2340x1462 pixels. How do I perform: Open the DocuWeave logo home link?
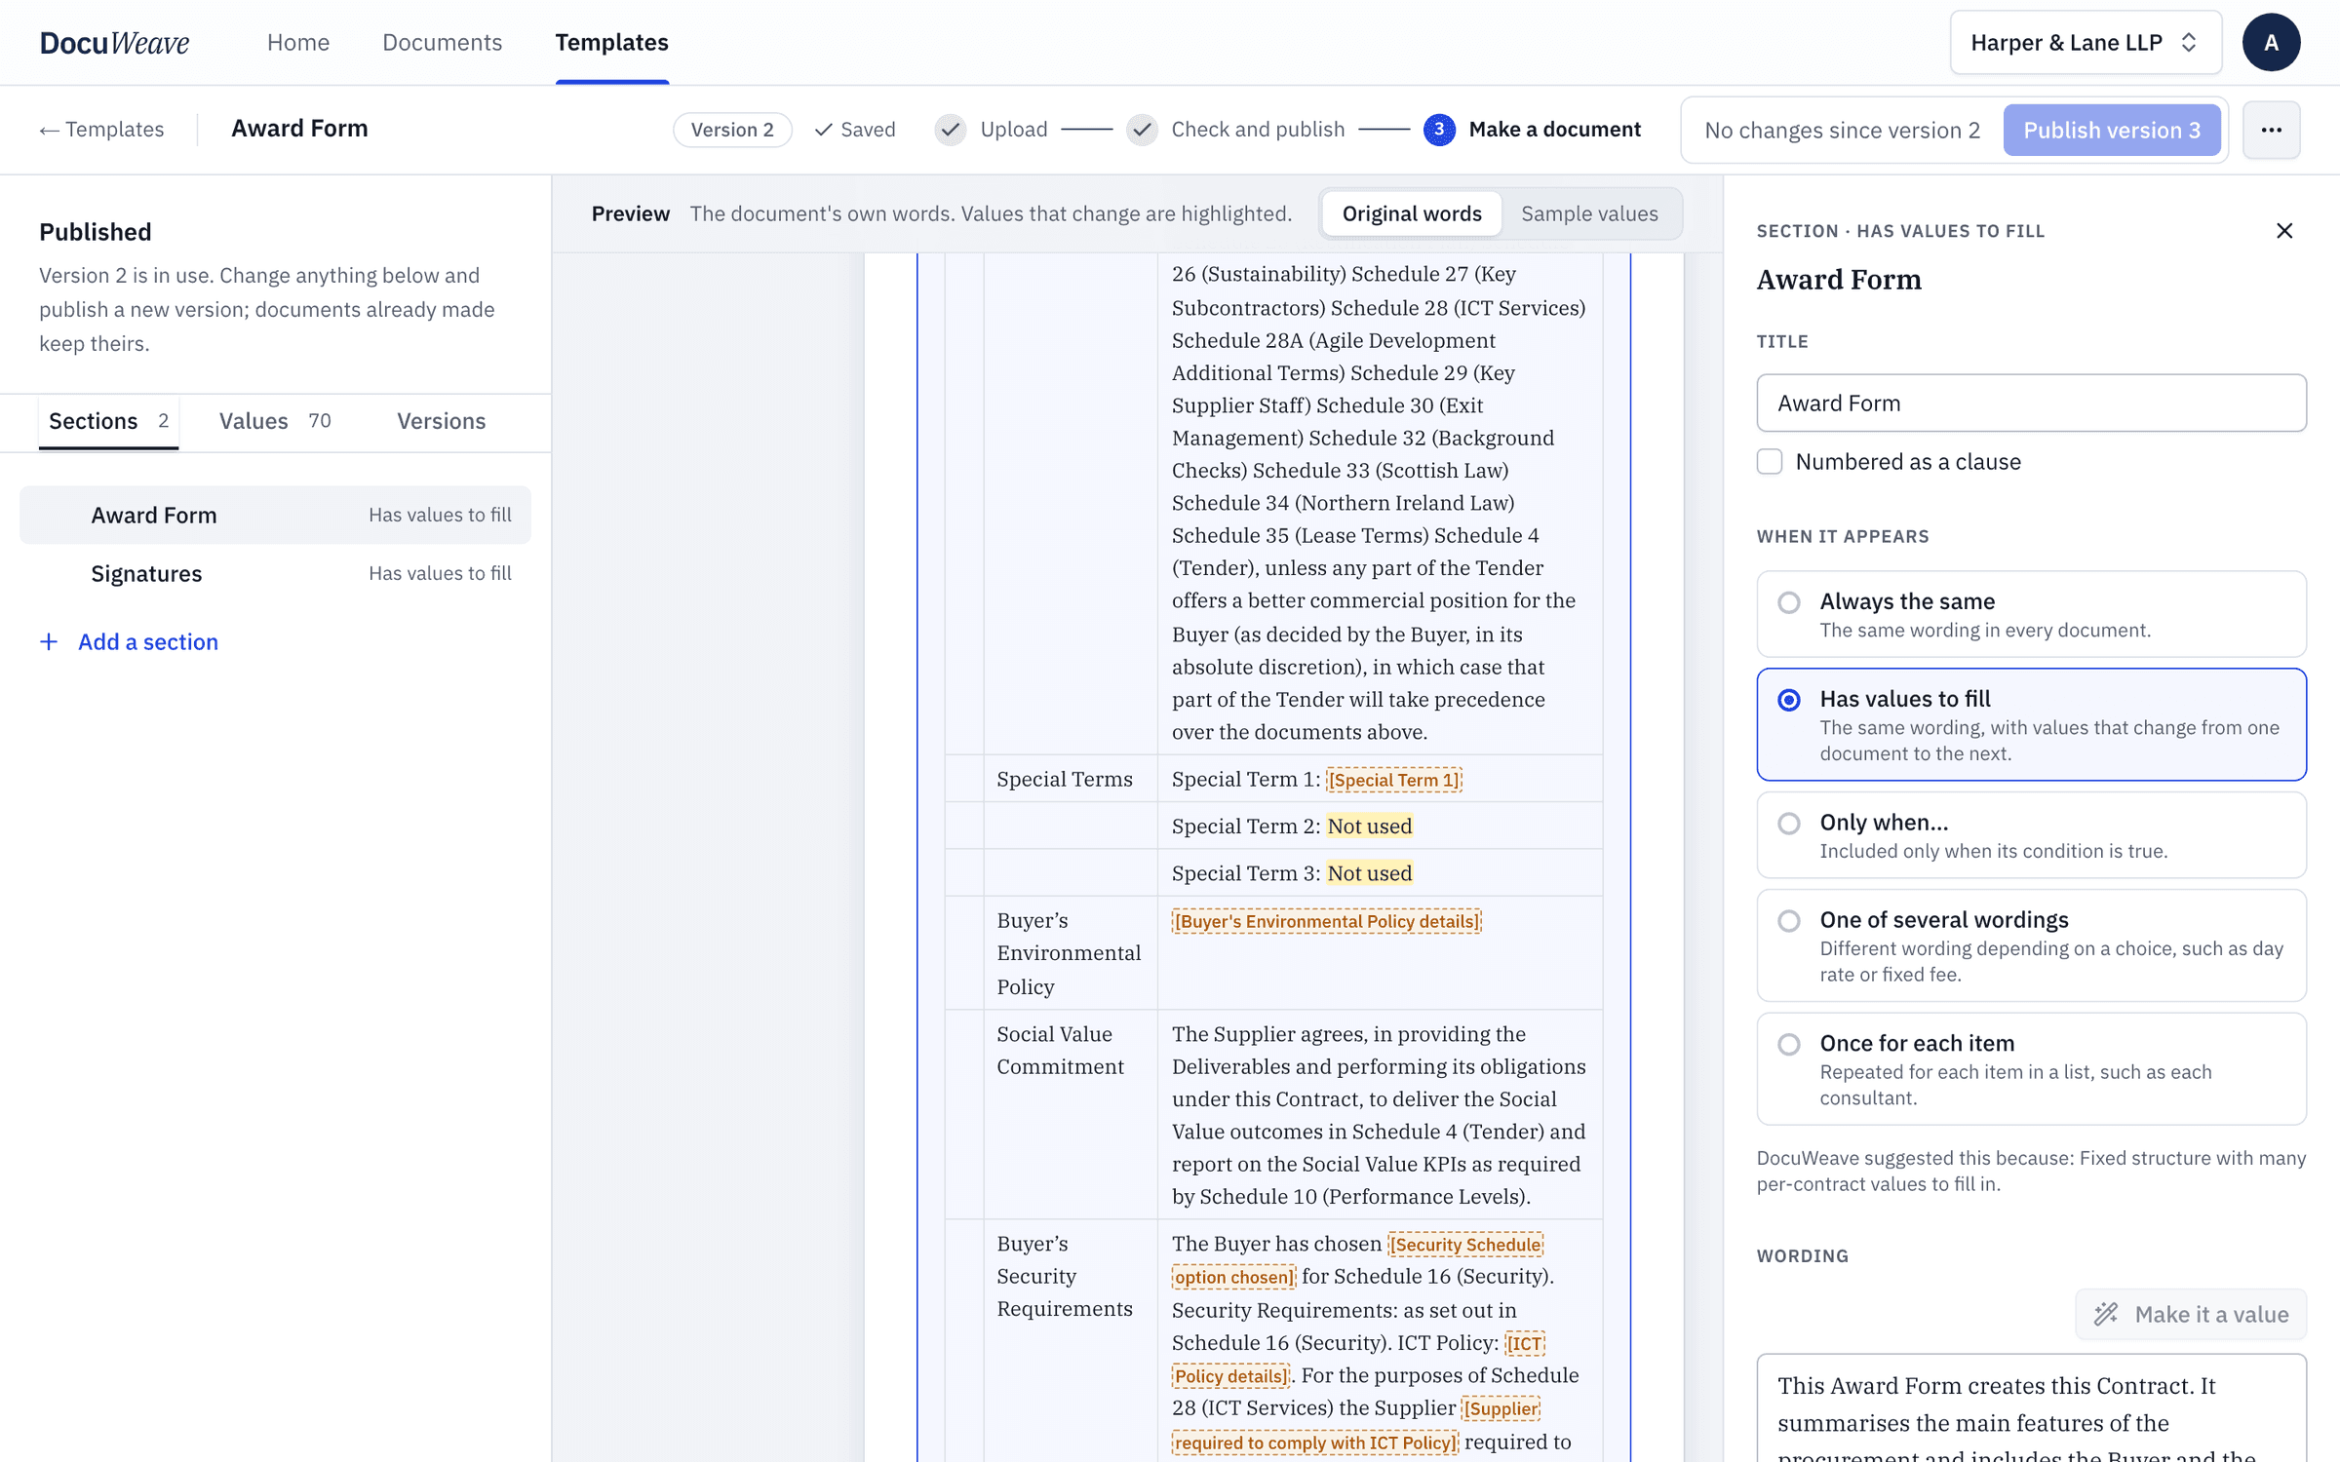point(114,42)
